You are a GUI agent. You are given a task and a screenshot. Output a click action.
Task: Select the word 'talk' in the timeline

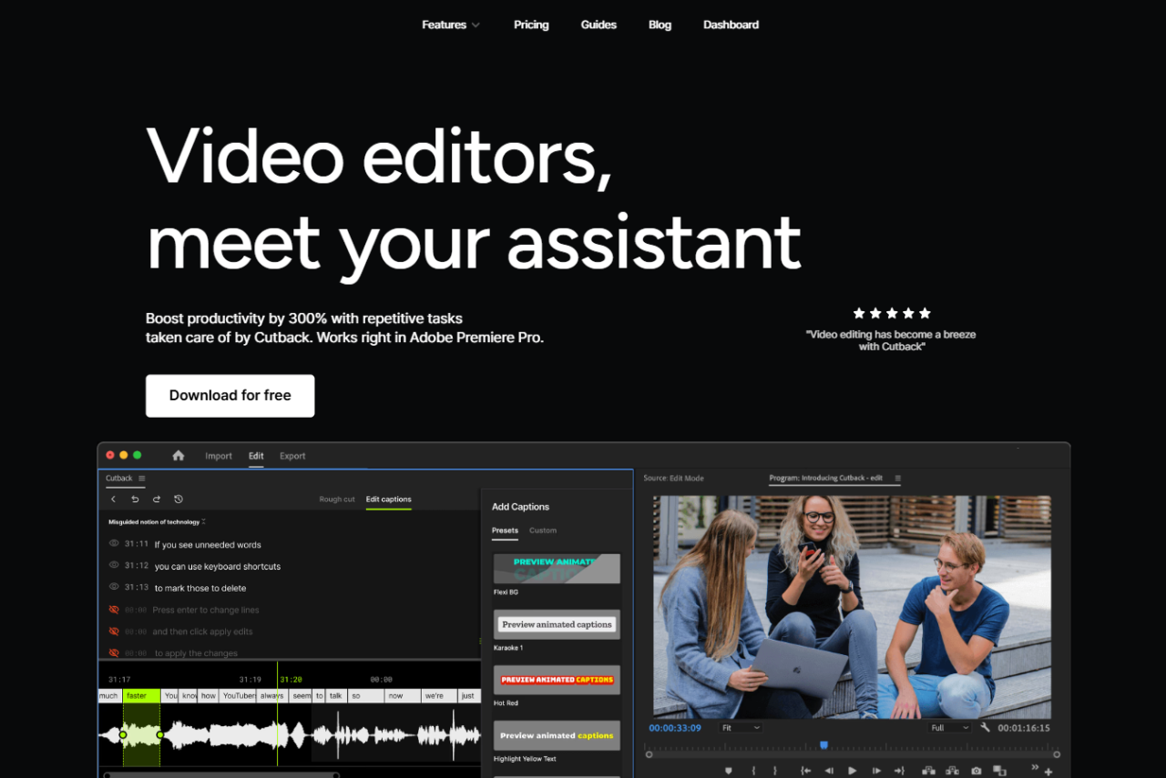coord(336,696)
